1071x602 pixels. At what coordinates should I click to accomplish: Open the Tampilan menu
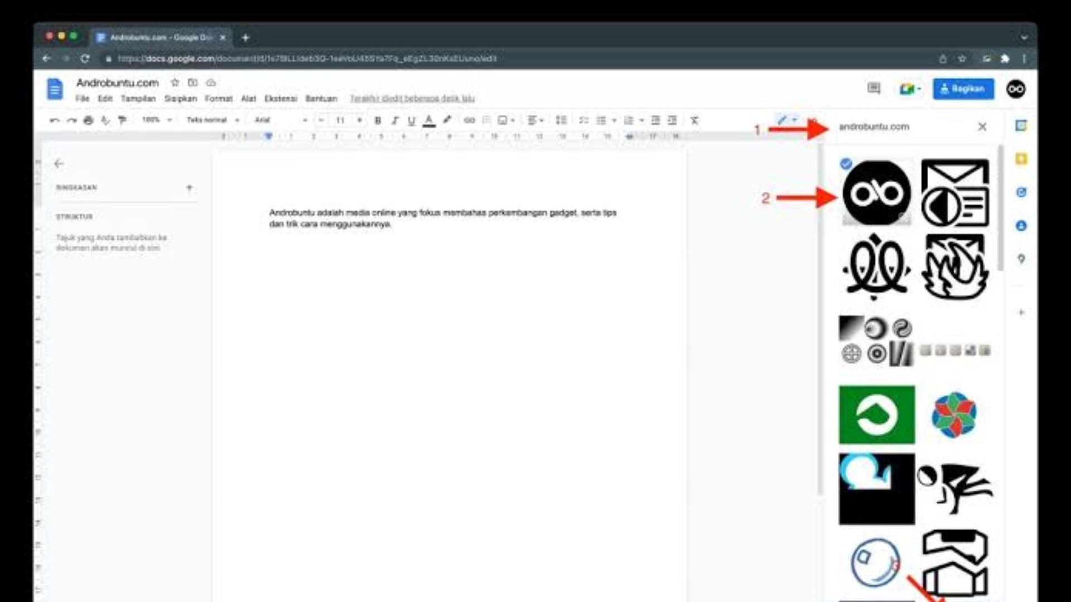tap(138, 99)
